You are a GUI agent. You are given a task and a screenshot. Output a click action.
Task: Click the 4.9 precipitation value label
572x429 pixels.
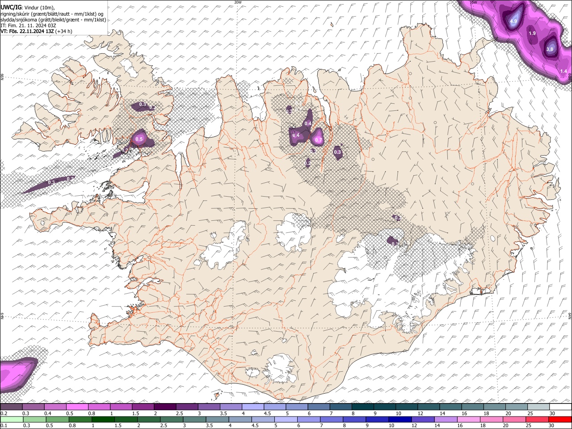pos(513,21)
